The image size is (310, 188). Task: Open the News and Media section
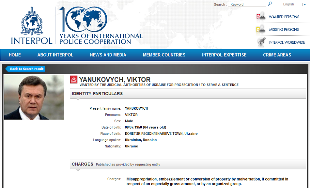[x=108, y=55]
